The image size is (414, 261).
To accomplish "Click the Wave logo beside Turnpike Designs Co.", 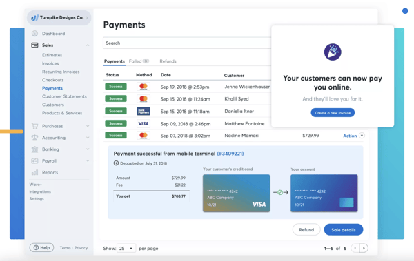I will coord(34,18).
